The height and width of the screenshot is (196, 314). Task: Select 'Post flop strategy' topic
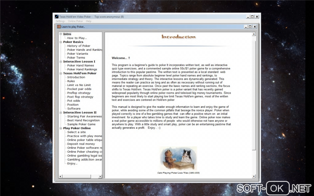point(80,97)
